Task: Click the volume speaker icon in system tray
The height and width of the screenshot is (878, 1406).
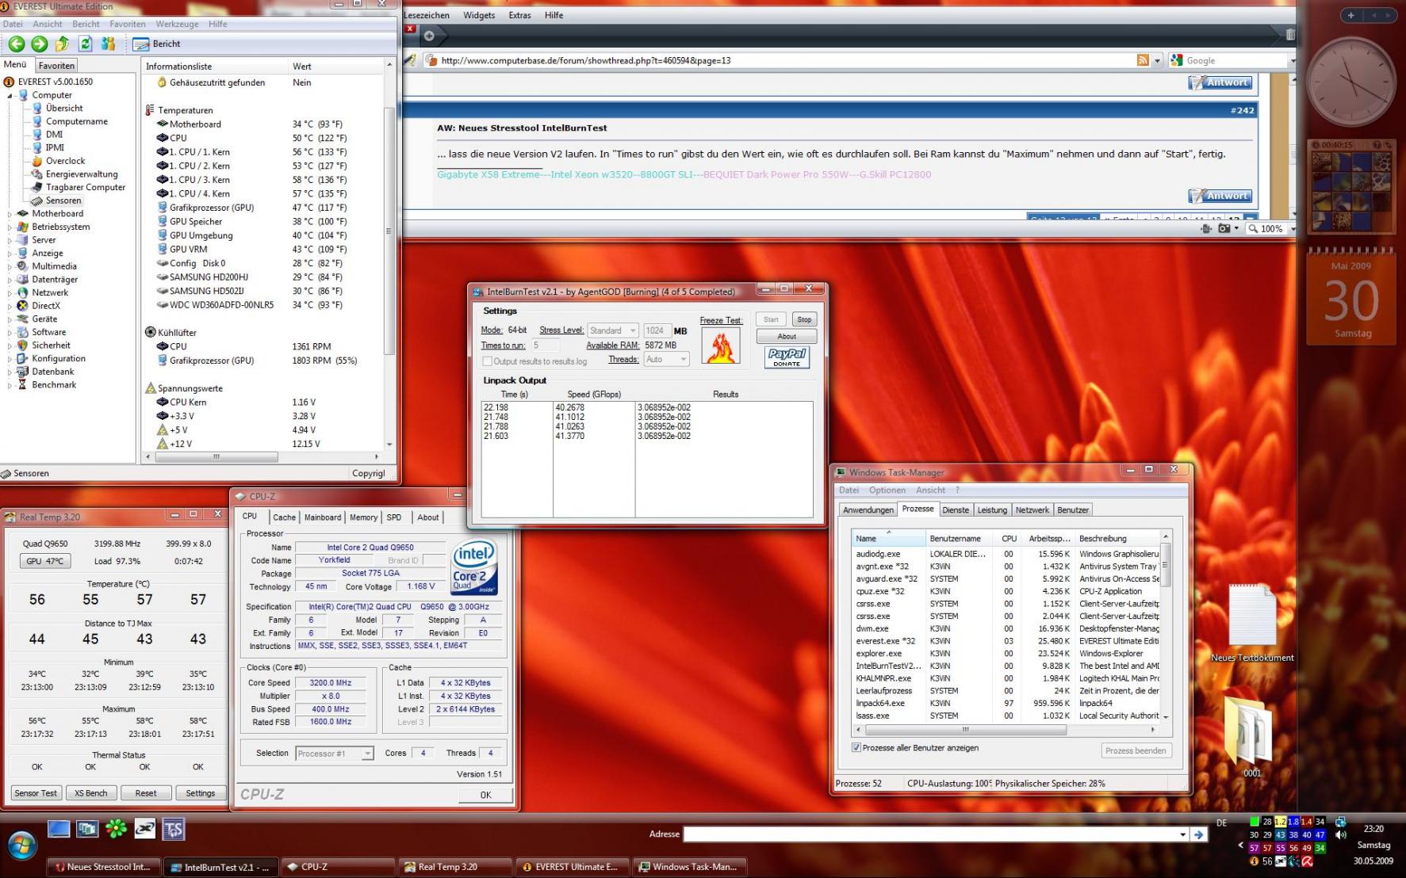Action: tap(1341, 834)
